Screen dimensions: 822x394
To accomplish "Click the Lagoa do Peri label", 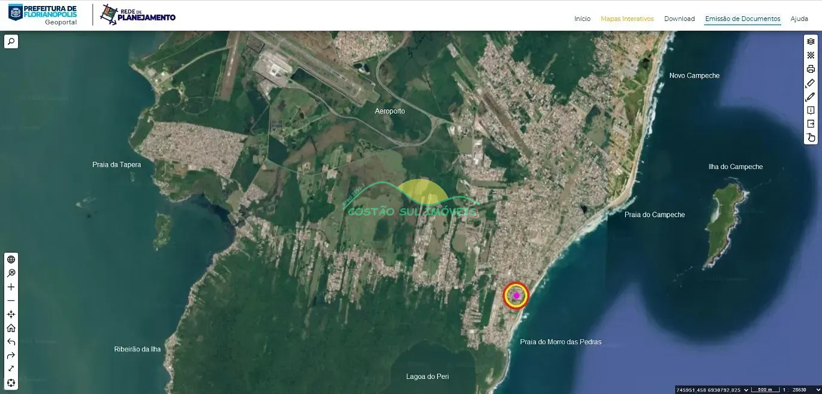I will [x=427, y=377].
